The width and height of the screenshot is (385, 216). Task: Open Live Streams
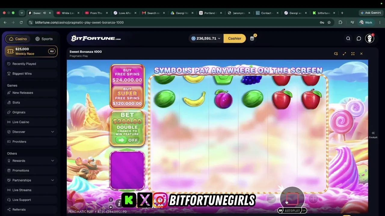pos(31,190)
